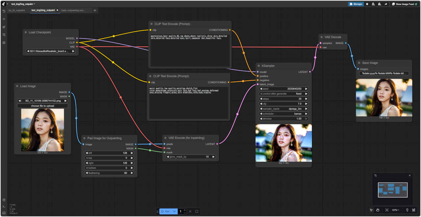
Task: Click the fit view icon
Action: point(387,210)
